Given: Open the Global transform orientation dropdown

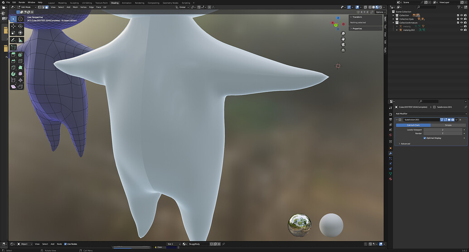Looking at the screenshot, I should point(182,7).
